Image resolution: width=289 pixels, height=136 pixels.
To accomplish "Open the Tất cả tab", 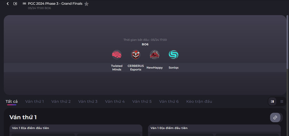I will click(x=12, y=101).
